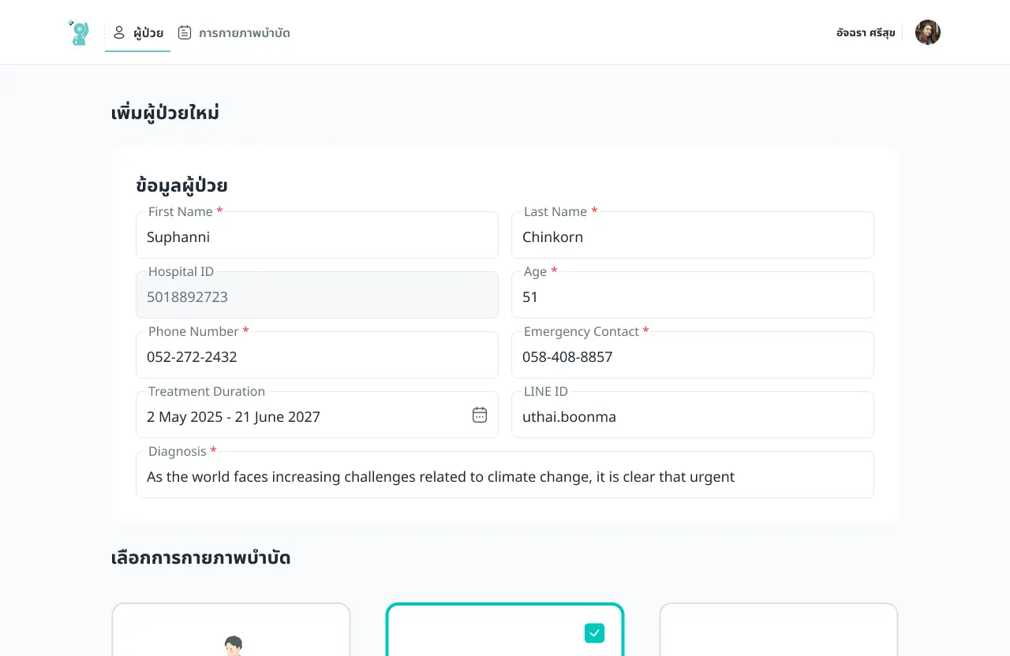Click the person icon beside ผู้ป่วย
The width and height of the screenshot is (1010, 656).
pos(119,32)
